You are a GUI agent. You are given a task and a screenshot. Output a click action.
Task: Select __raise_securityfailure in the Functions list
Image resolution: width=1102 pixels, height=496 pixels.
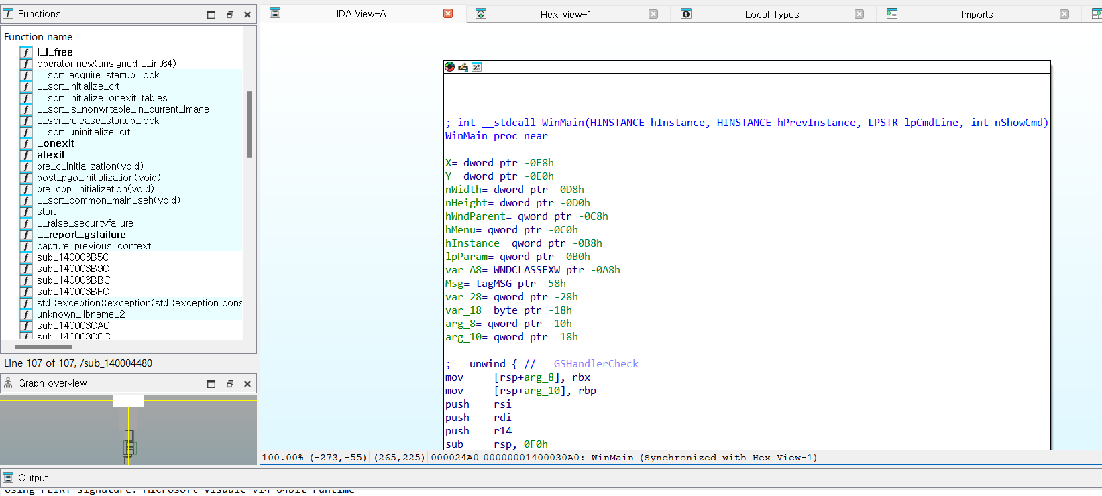tap(85, 223)
